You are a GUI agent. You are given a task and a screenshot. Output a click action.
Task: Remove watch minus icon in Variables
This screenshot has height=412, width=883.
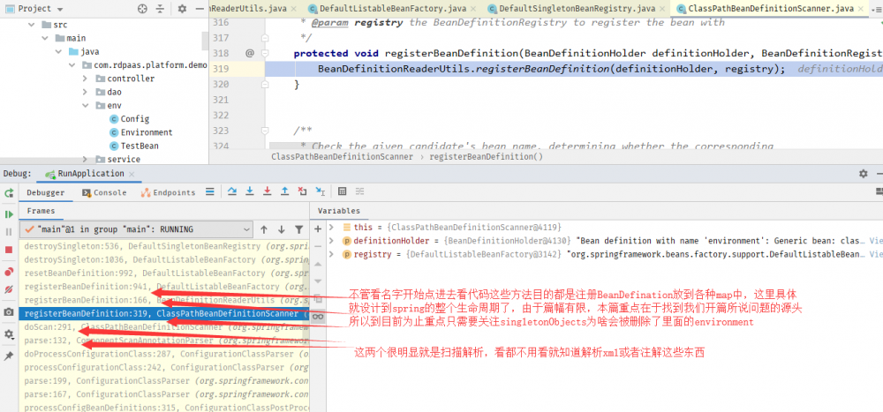pyautogui.click(x=318, y=246)
